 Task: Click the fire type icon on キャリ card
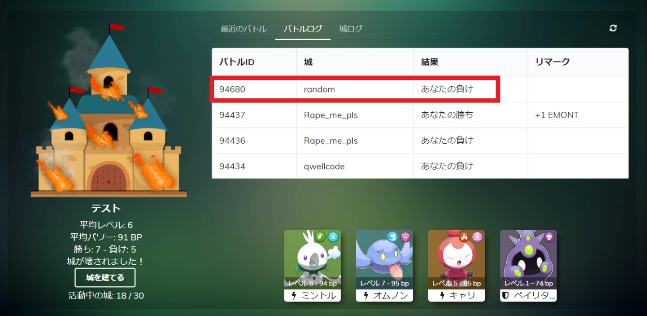pos(465,237)
